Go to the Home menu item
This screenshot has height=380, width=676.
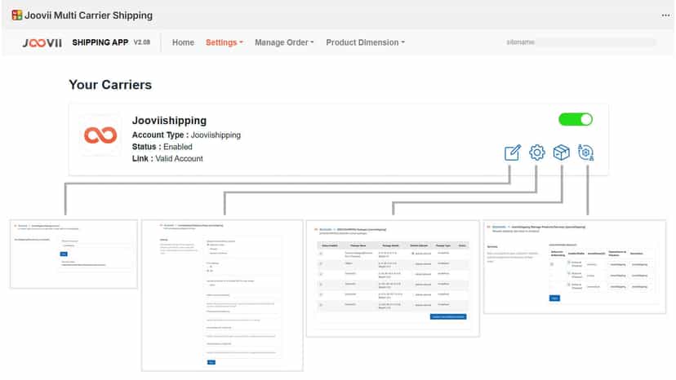[183, 42]
